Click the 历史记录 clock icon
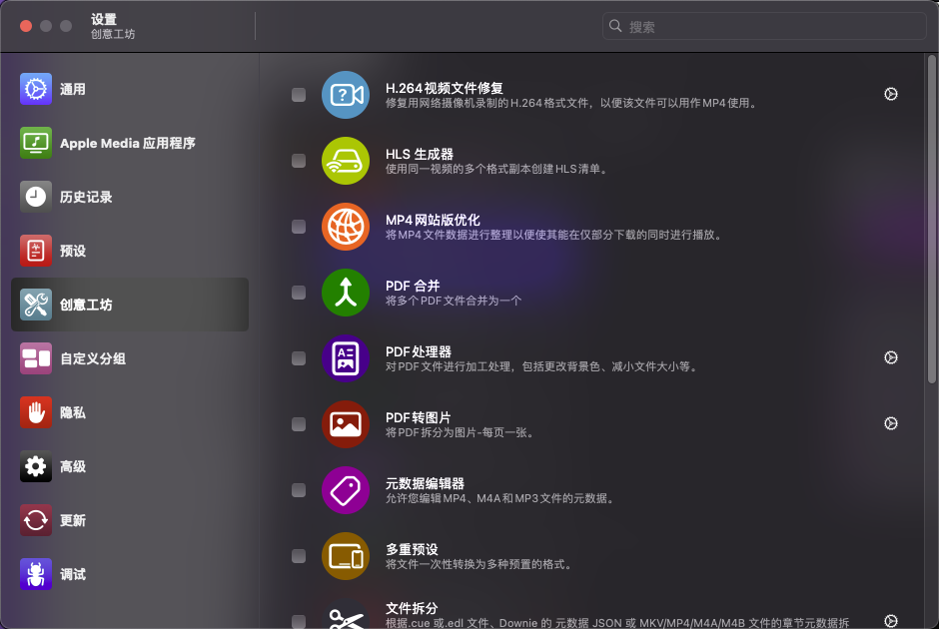 click(35, 197)
